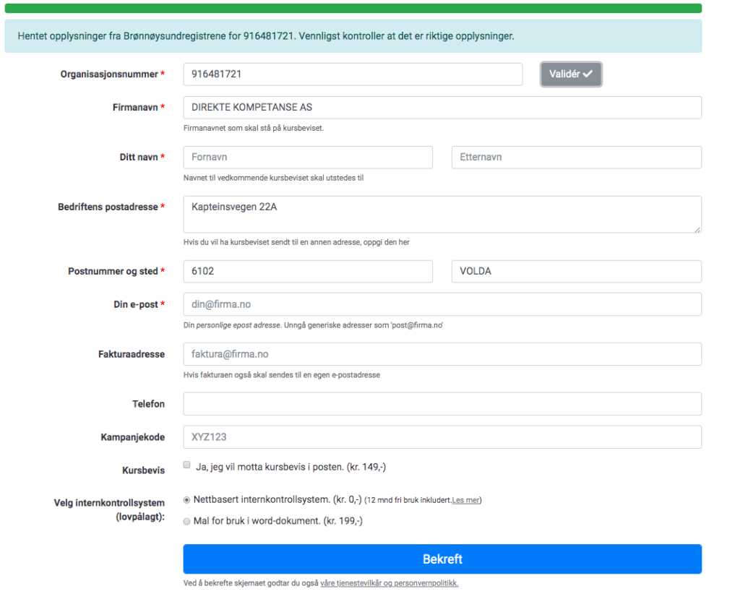This screenshot has height=594, width=740.
Task: Open tjenestevilkår og personvernpolitikk link
Action: pyautogui.click(x=390, y=583)
